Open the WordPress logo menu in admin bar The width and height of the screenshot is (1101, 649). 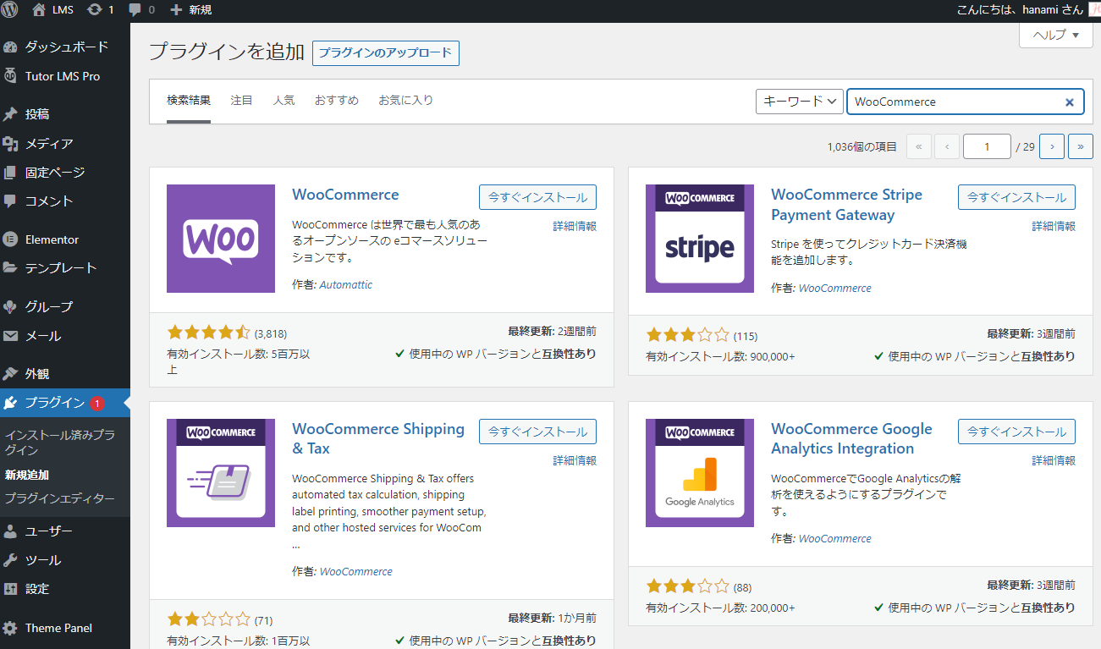[9, 11]
